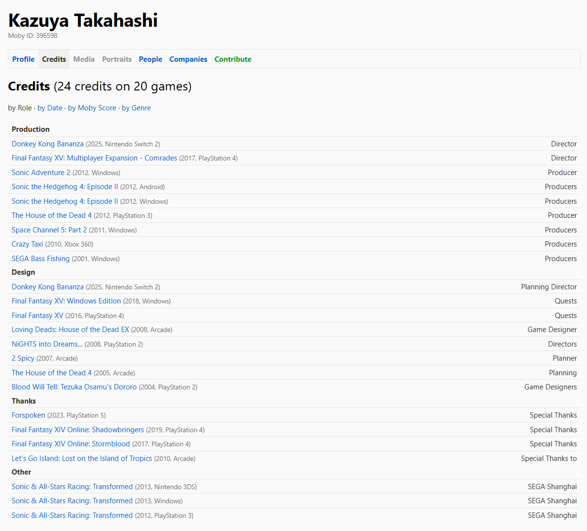Open Sonic & All-Stars Racing: Transformed PlayStation 3 entry
Image resolution: width=587 pixels, height=531 pixels.
click(72, 515)
